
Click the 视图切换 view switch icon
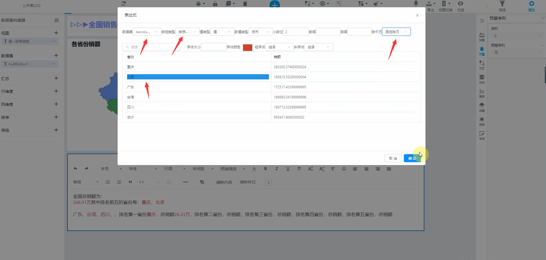tap(446, 6)
